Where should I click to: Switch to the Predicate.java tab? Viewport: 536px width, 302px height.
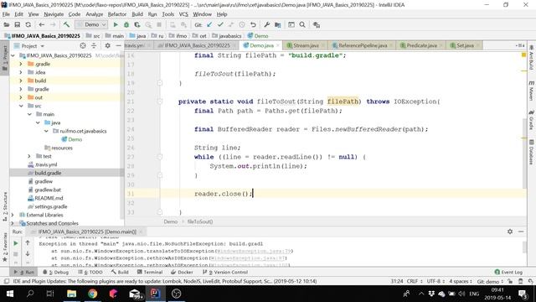(421, 45)
